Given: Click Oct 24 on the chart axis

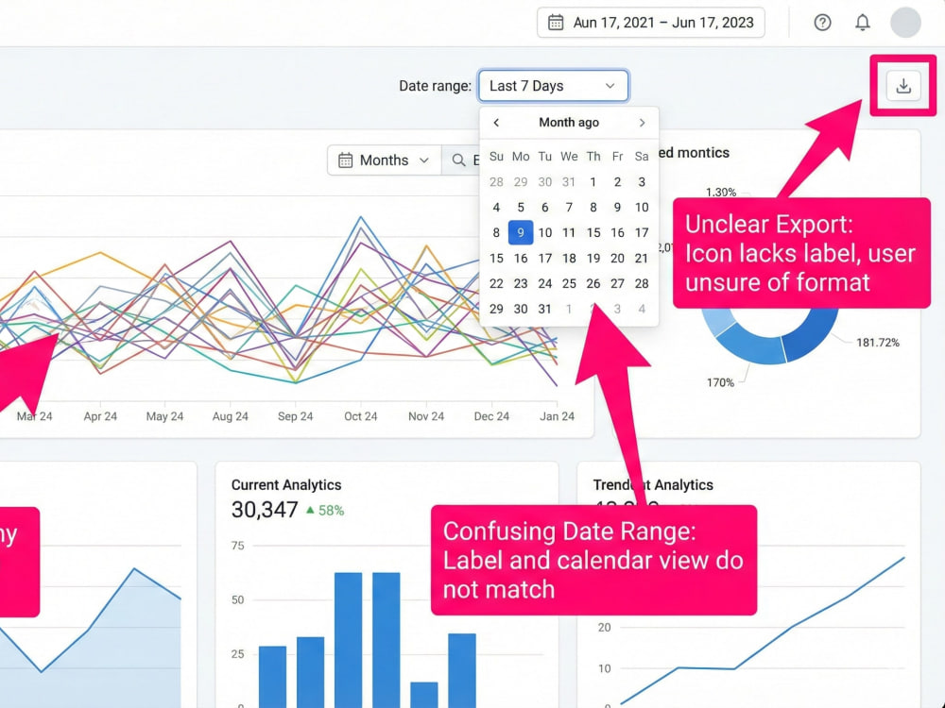Looking at the screenshot, I should 360,416.
